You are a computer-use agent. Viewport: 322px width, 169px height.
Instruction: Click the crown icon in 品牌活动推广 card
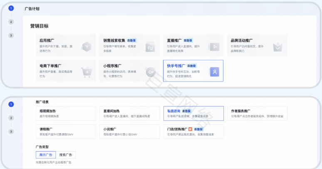[x=277, y=47]
